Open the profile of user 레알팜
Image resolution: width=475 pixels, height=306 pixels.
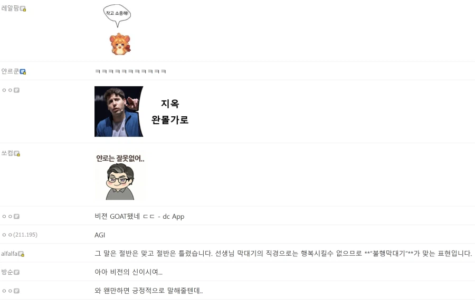pyautogui.click(x=11, y=8)
